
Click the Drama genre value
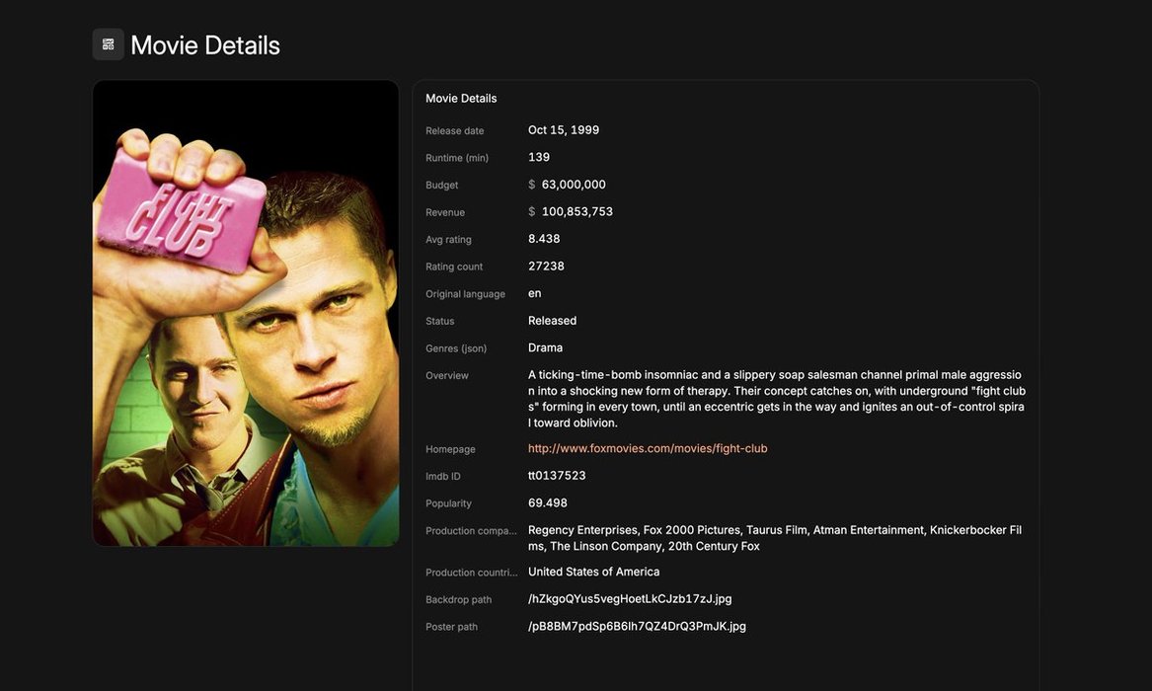click(x=545, y=347)
